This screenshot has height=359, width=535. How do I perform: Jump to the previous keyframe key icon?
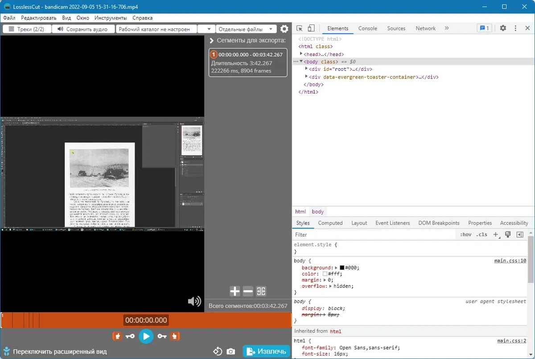tap(130, 336)
